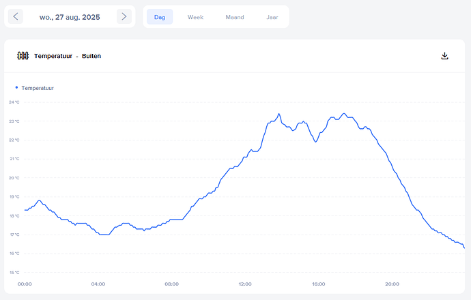The width and height of the screenshot is (471, 300).
Task: Download the temperature chart data
Action: pyautogui.click(x=445, y=56)
